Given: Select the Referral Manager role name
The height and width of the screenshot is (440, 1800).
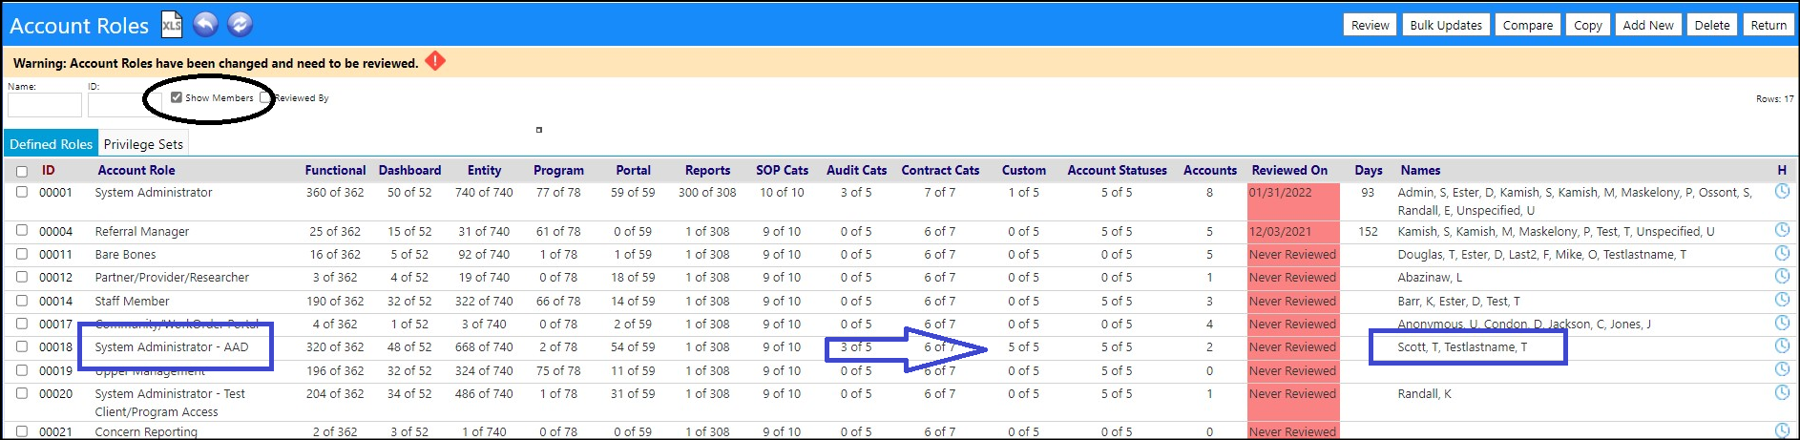Looking at the screenshot, I should 142,231.
